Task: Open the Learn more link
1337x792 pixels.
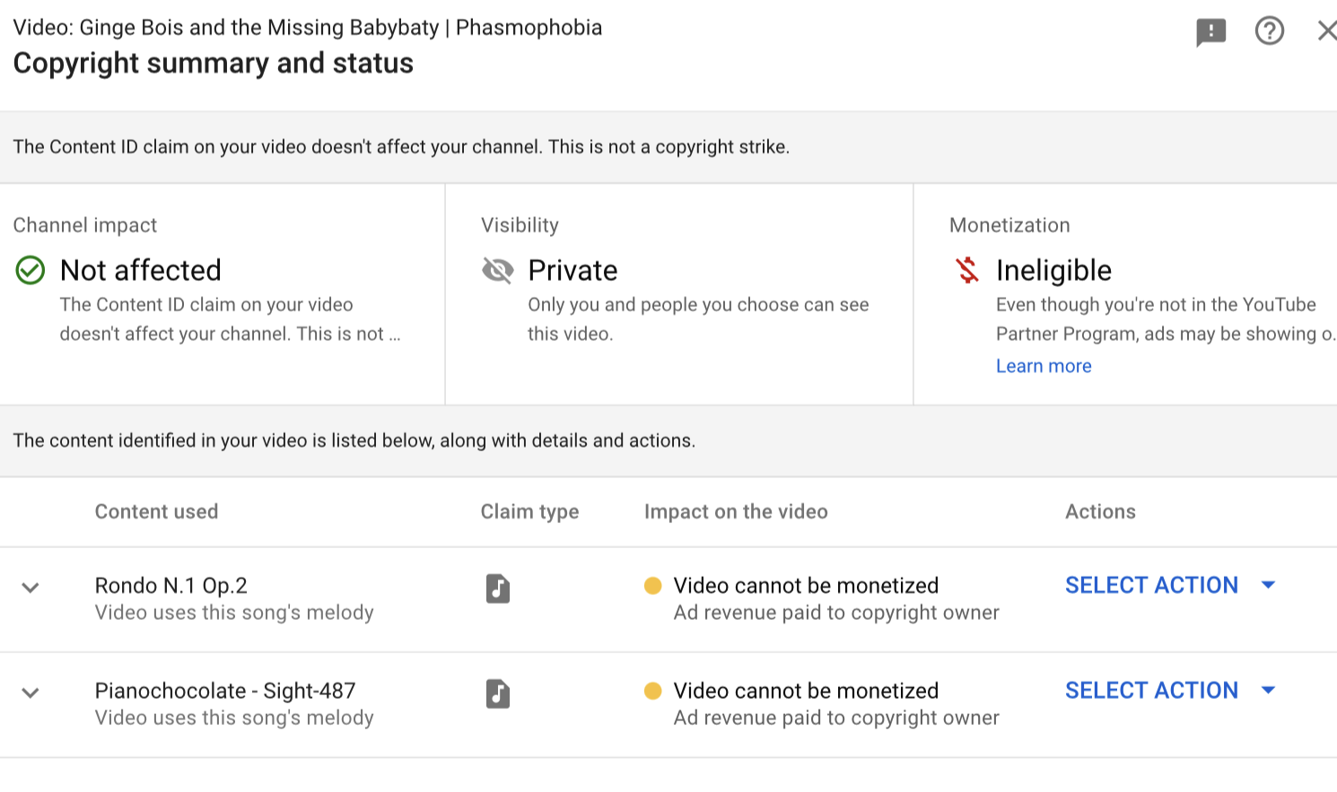Action: pos(1044,366)
